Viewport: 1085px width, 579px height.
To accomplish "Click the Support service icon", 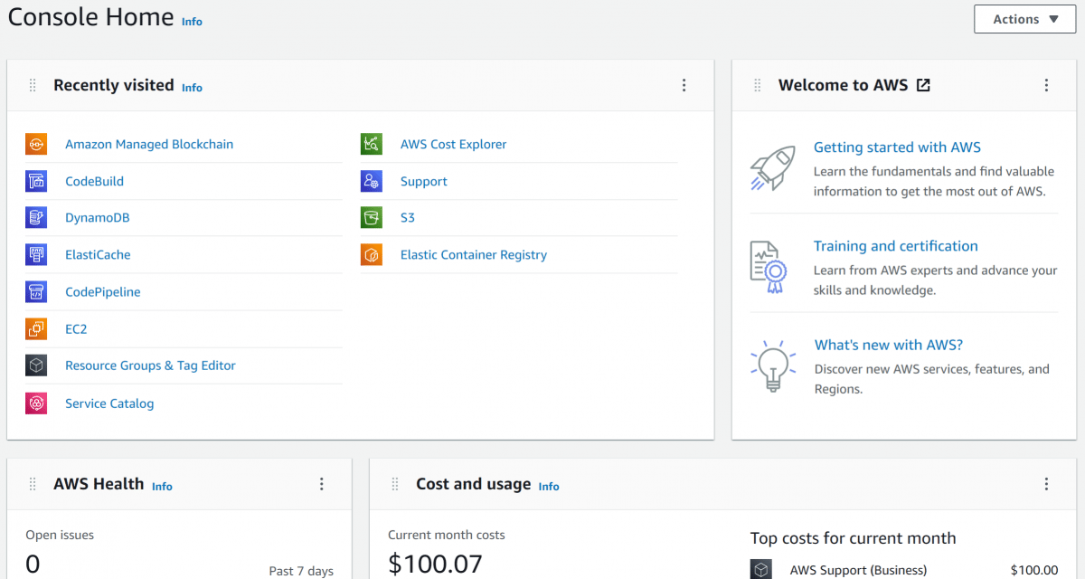I will [x=372, y=181].
